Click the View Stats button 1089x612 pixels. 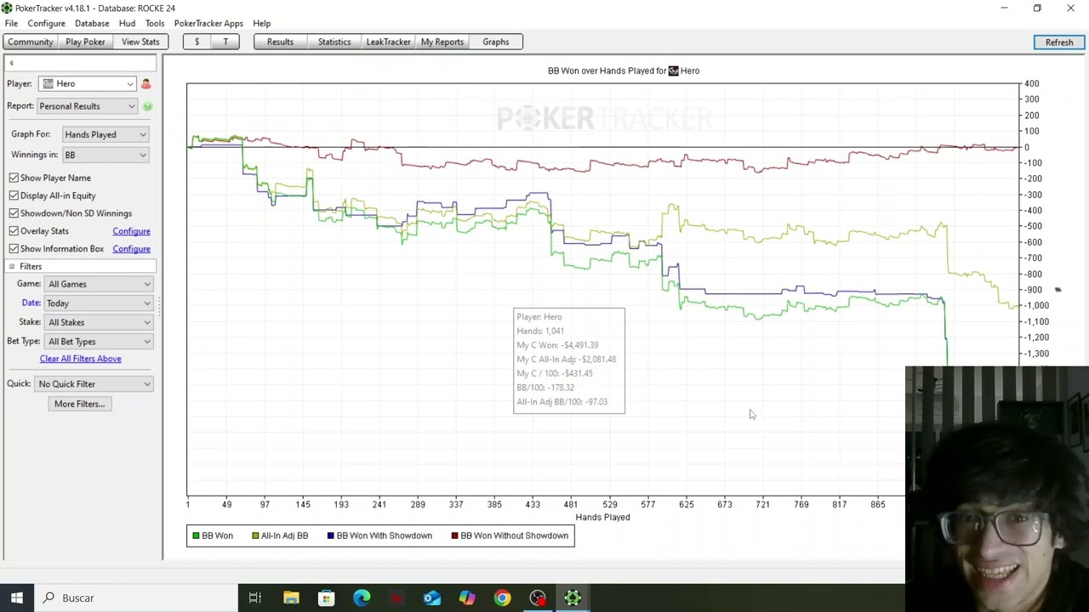(x=140, y=42)
